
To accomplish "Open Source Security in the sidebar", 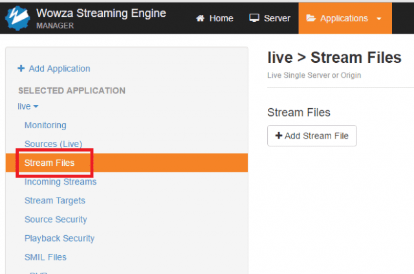I will 56,219.
